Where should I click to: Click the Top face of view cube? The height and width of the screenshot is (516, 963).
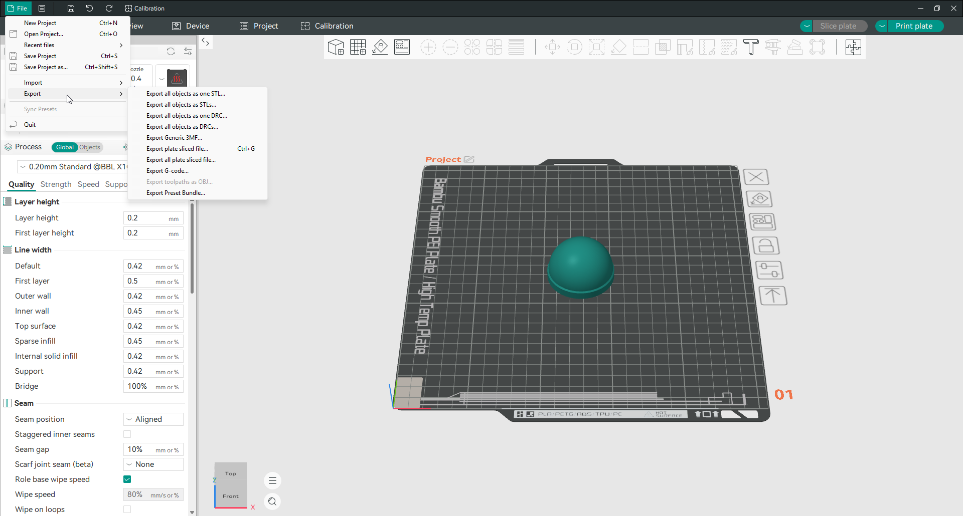click(231, 473)
